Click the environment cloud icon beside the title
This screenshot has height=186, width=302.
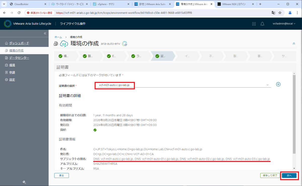(64, 44)
